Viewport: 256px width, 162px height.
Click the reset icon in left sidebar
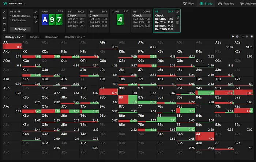pos(4,12)
